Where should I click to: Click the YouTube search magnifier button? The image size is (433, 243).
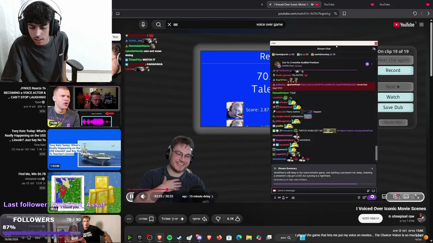(x=158, y=24)
